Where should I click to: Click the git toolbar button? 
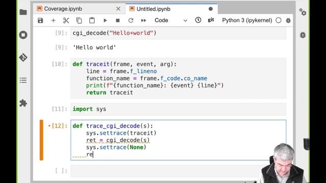click(211, 20)
